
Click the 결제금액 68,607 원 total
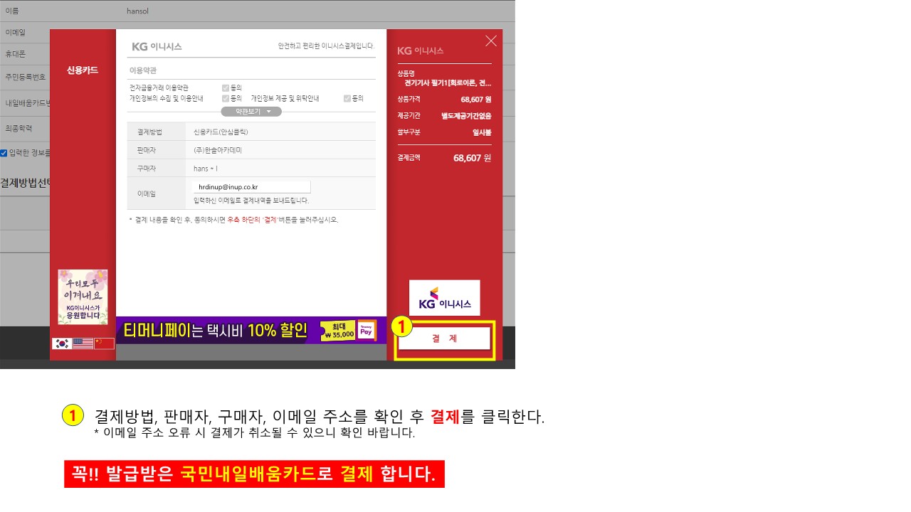coord(472,158)
